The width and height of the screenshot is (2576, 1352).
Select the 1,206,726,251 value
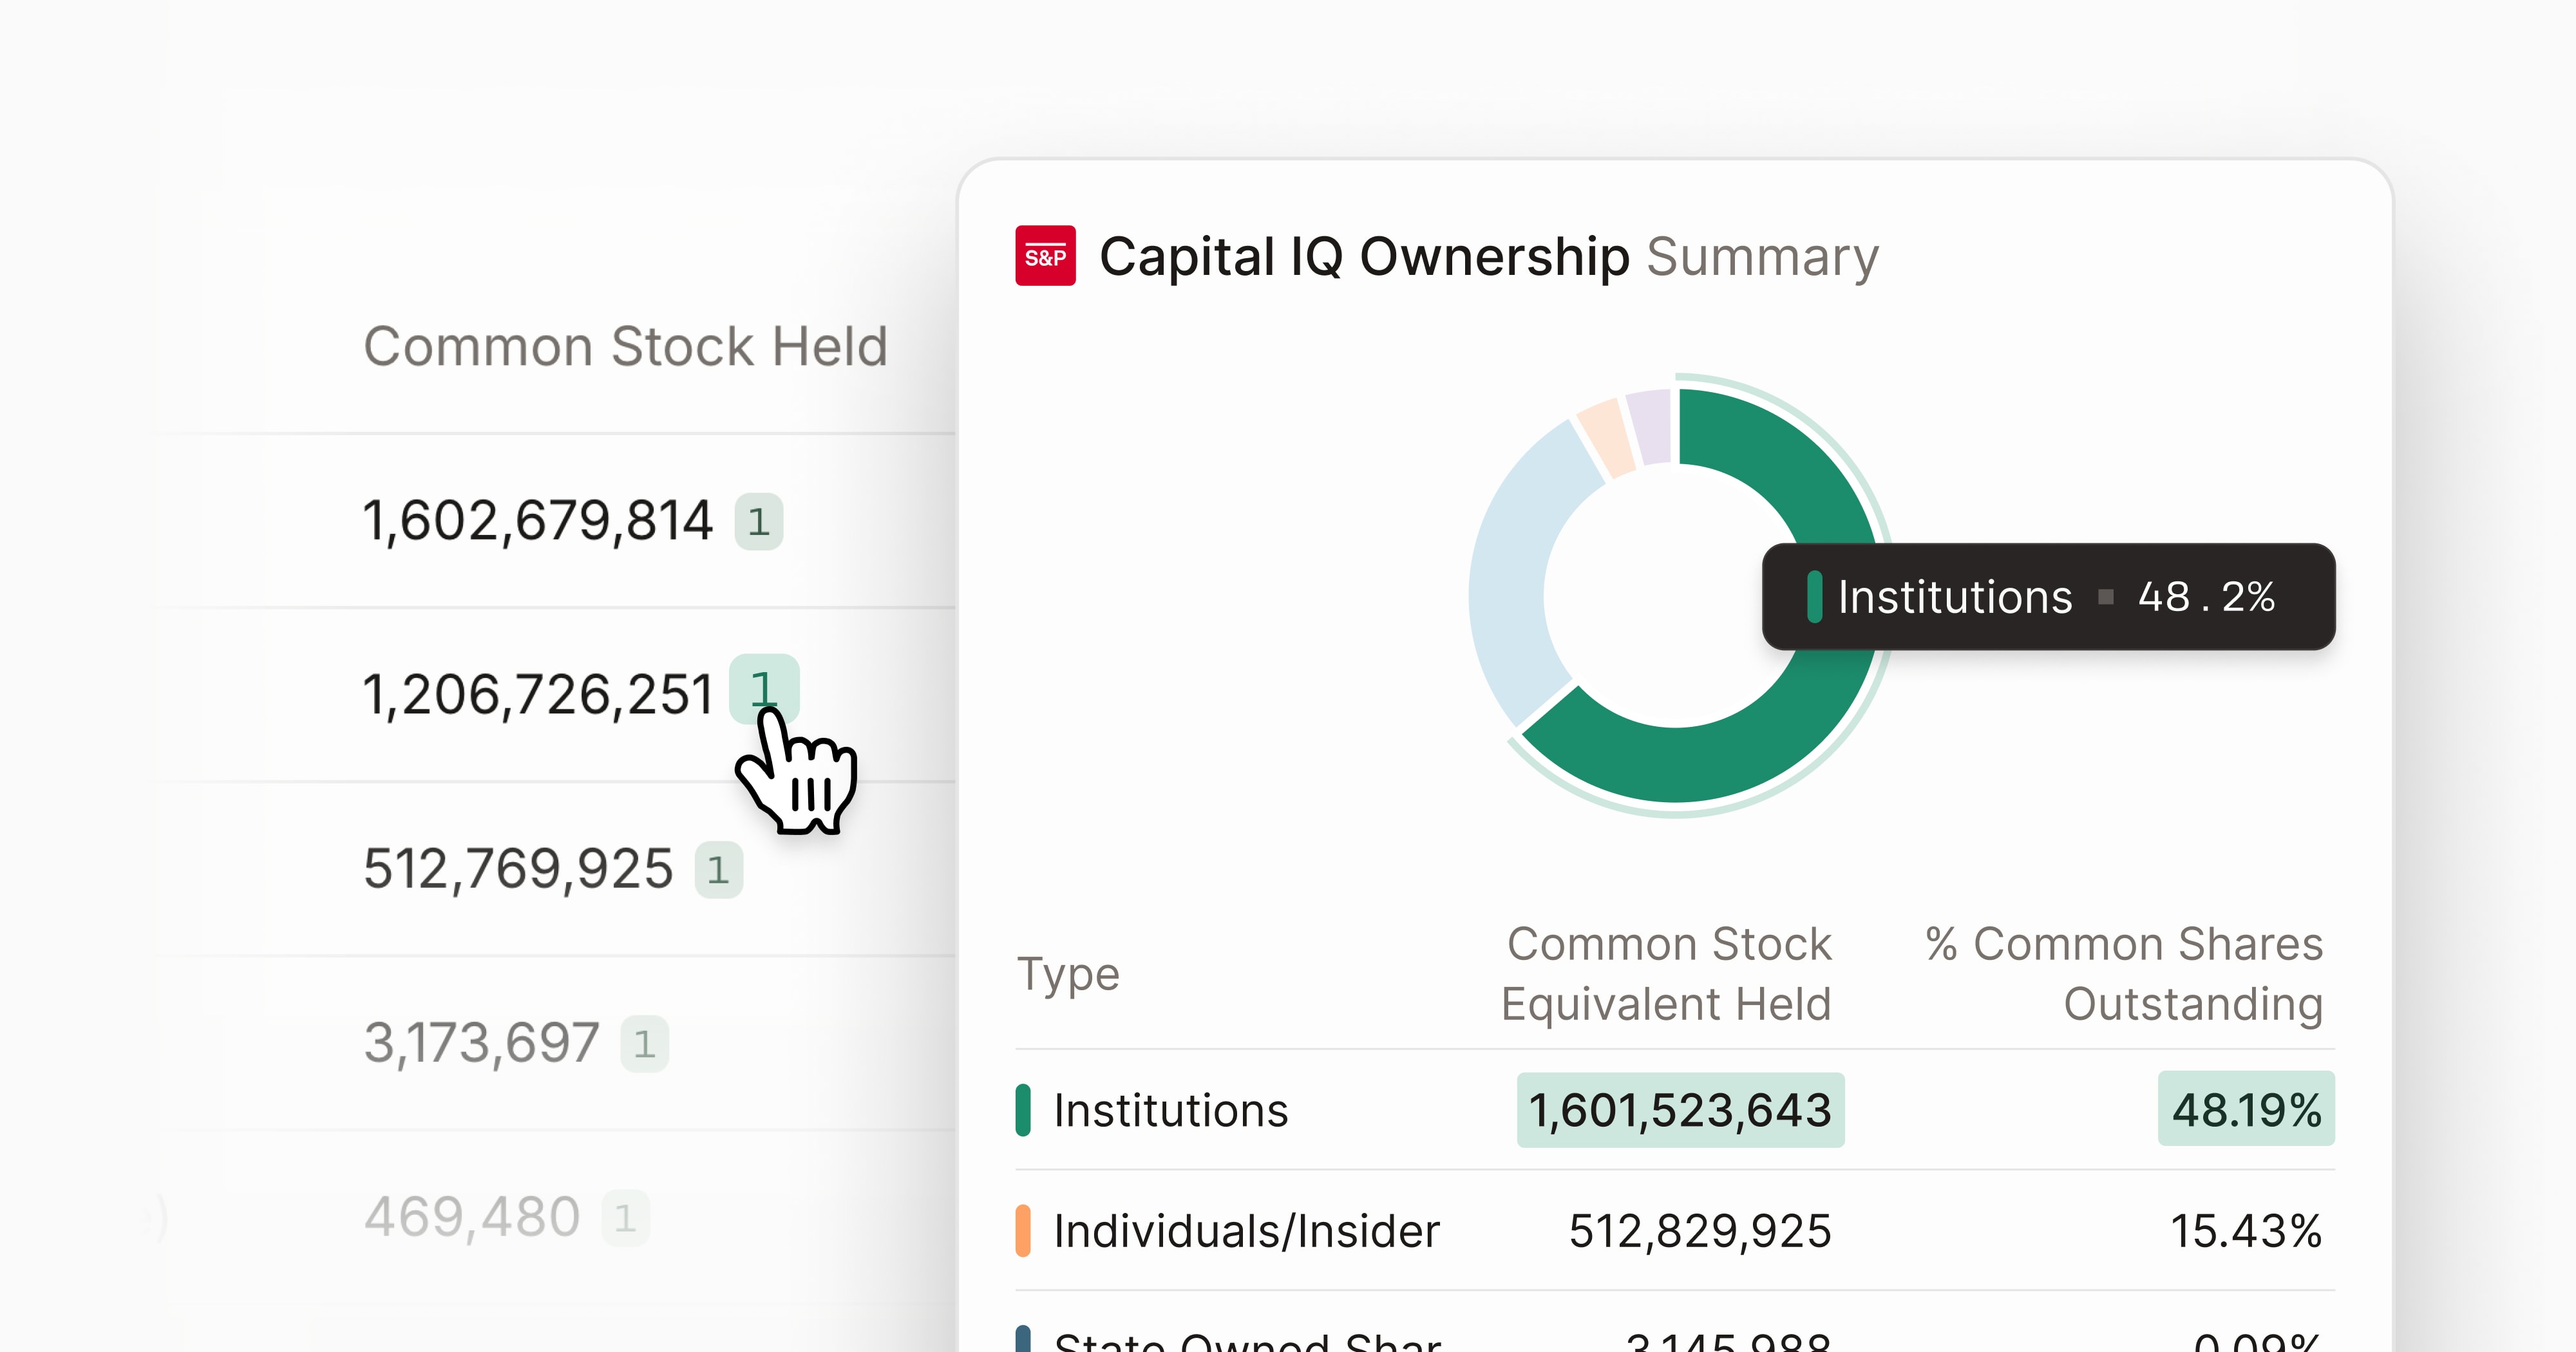(x=538, y=695)
